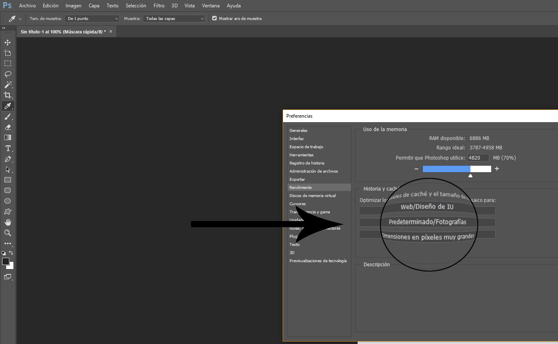Viewport: 558px width, 344px height.
Task: Close the Sin título-1 document tab
Action: click(111, 31)
